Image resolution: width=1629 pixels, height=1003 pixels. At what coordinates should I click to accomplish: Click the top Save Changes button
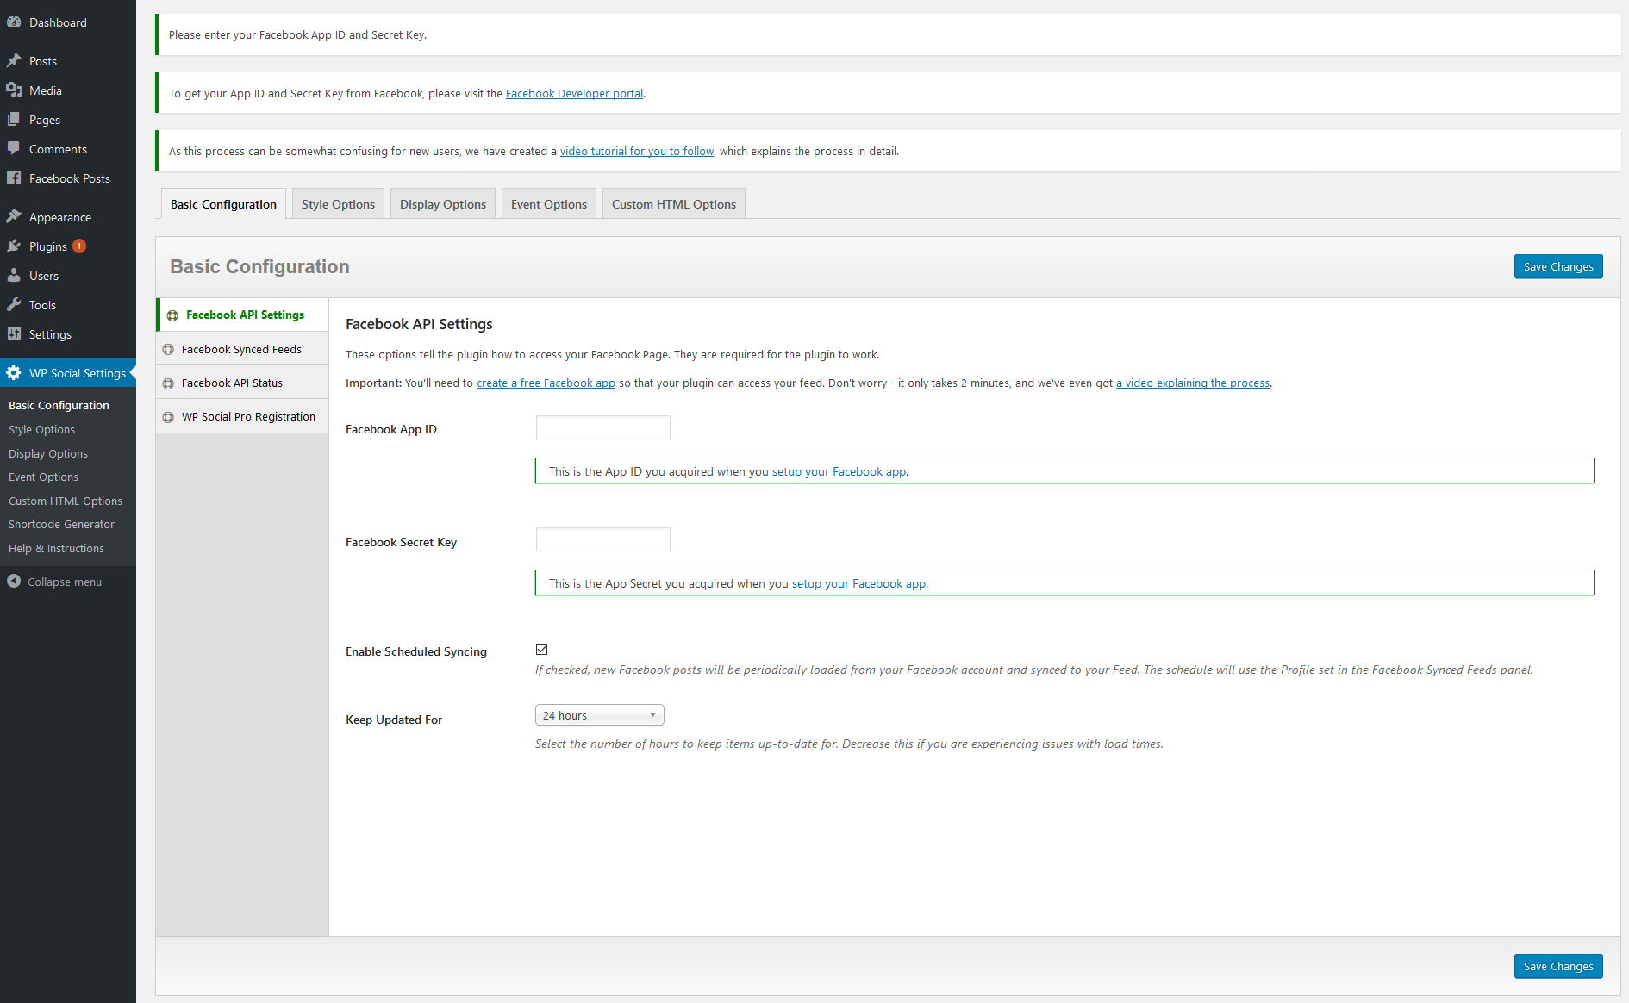[x=1557, y=267]
